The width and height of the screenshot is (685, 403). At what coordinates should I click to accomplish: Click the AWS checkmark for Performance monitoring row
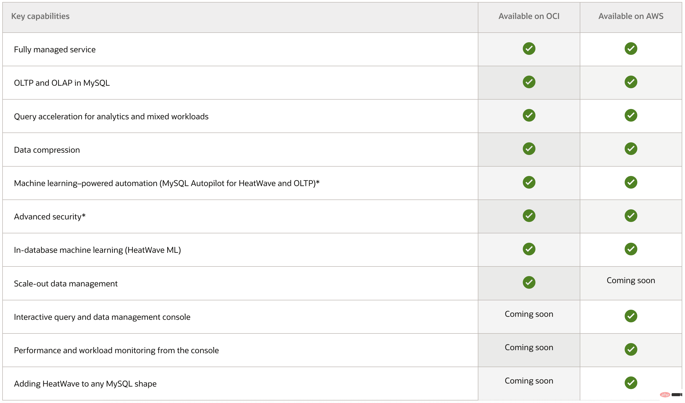tap(631, 349)
